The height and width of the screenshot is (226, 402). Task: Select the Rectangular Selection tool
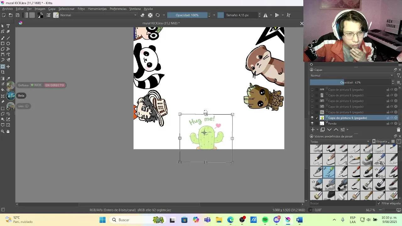pyautogui.click(x=3, y=108)
